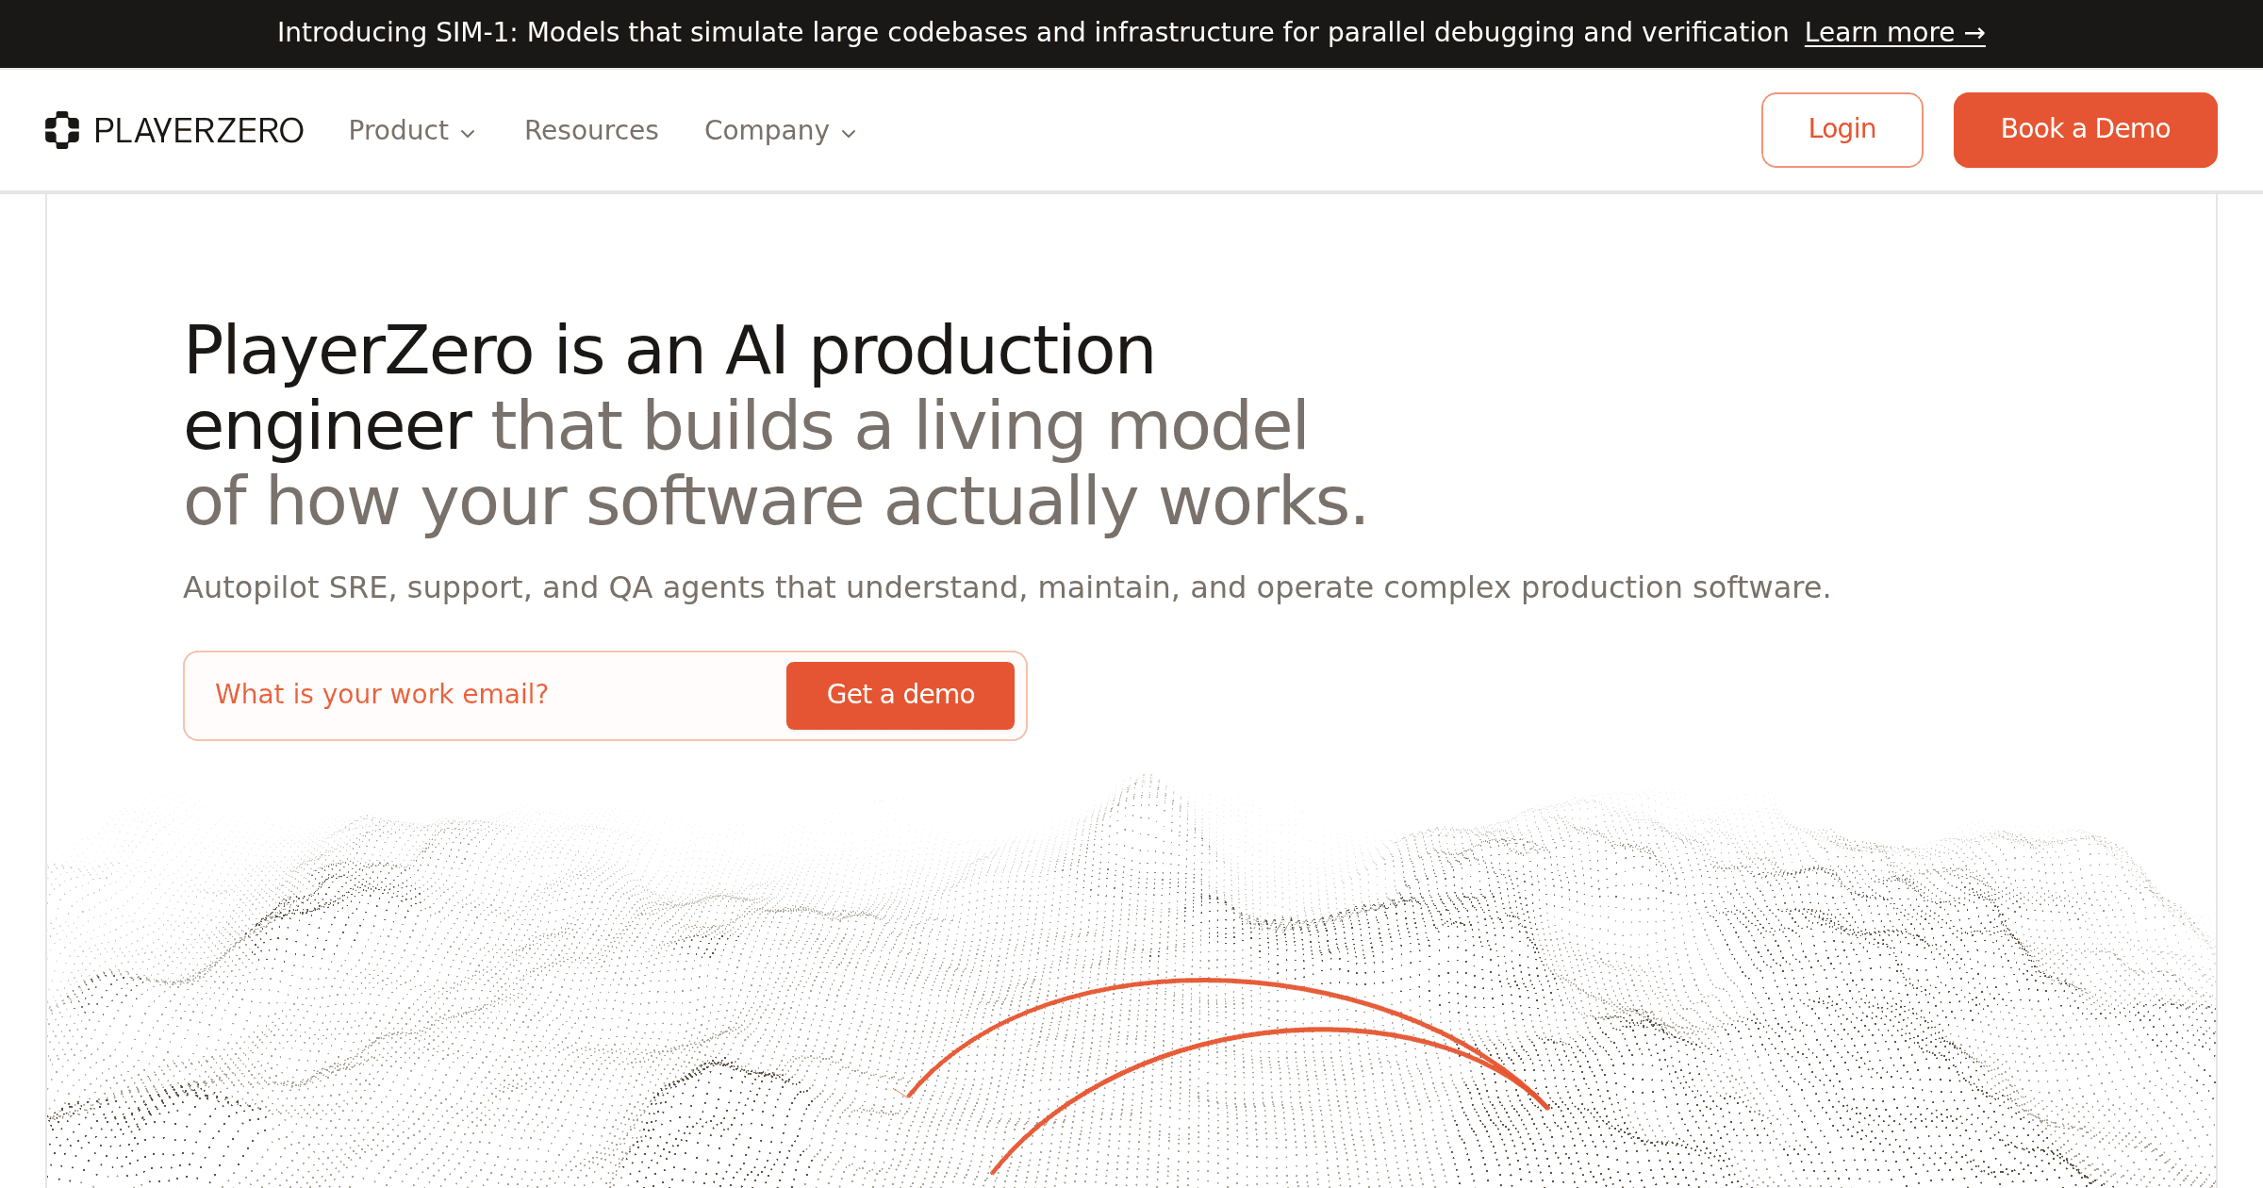Follow the Learn more link in banner
This screenshot has height=1188, width=2263.
(x=1894, y=33)
